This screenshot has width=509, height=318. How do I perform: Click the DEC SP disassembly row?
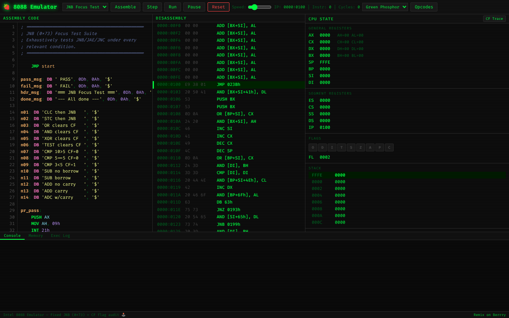(x=229, y=151)
